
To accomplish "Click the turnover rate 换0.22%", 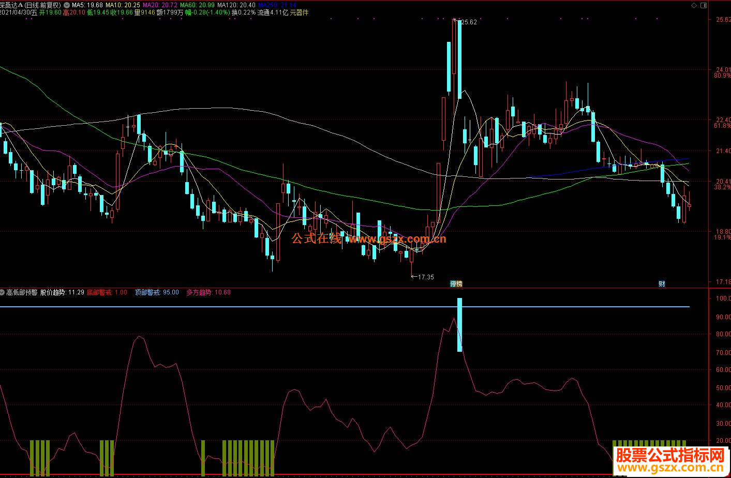I will [x=243, y=12].
